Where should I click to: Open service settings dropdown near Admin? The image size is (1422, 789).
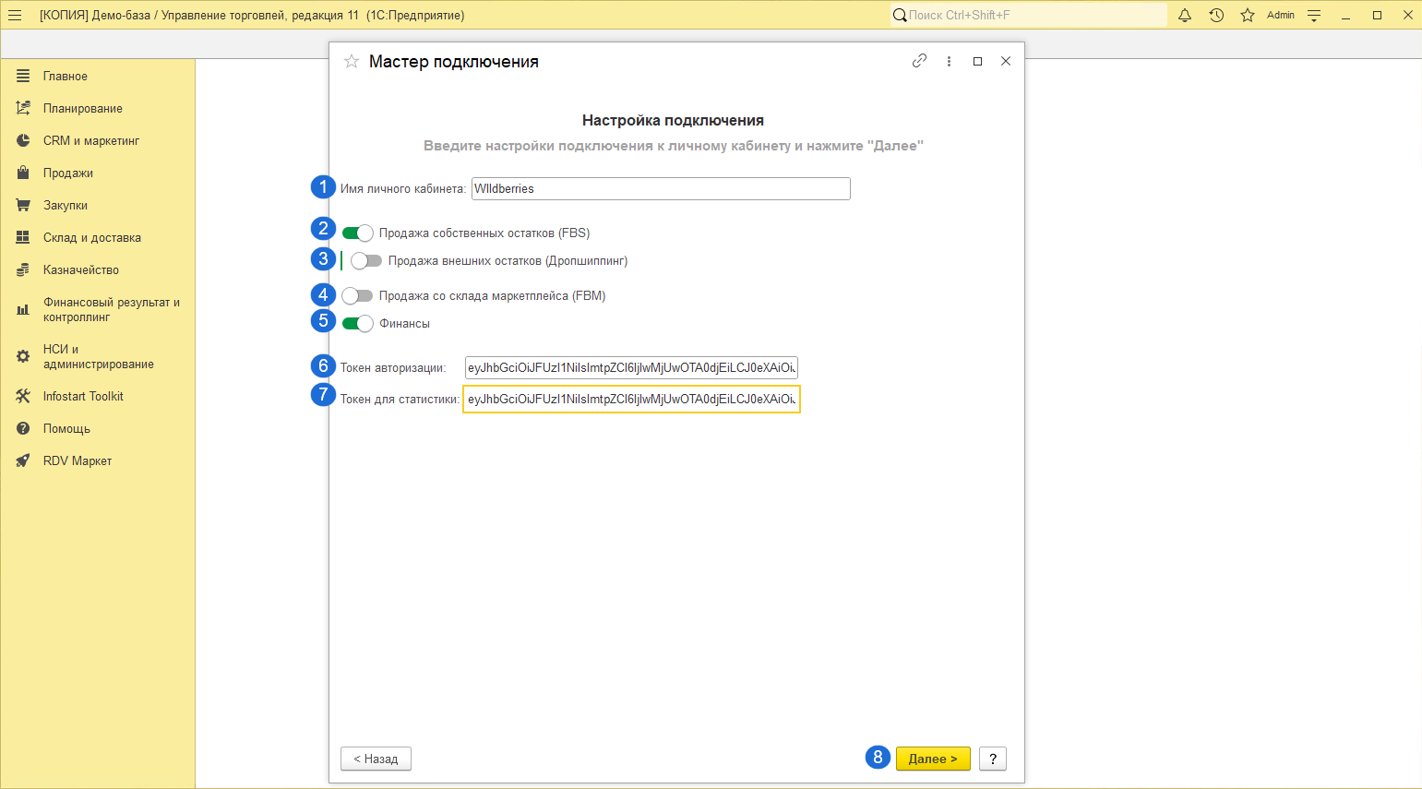tap(1314, 15)
